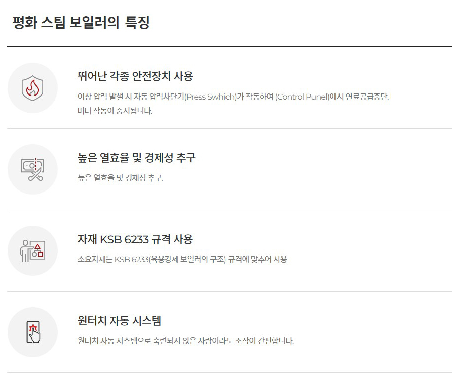
Task: Click the text line 버너 작동이 중지됩니다.
Action: point(115,110)
